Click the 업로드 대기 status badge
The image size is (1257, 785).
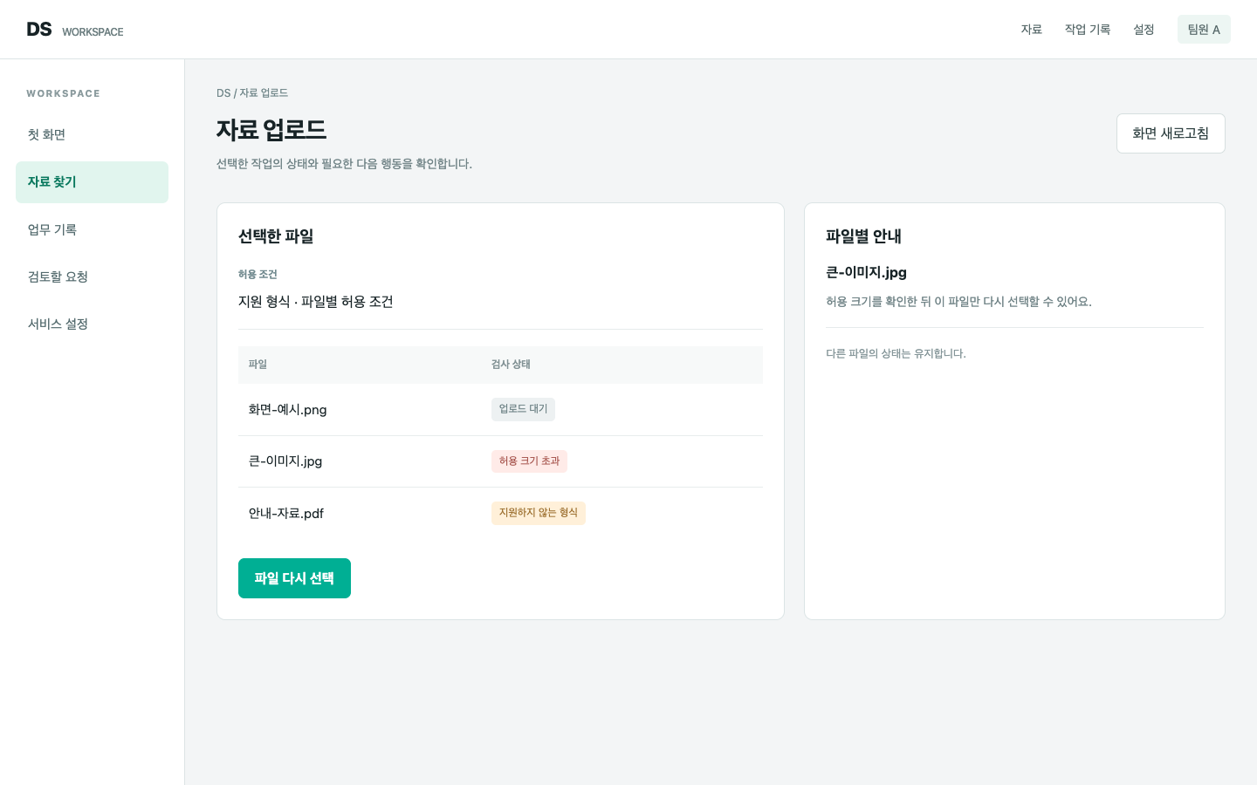click(x=523, y=409)
